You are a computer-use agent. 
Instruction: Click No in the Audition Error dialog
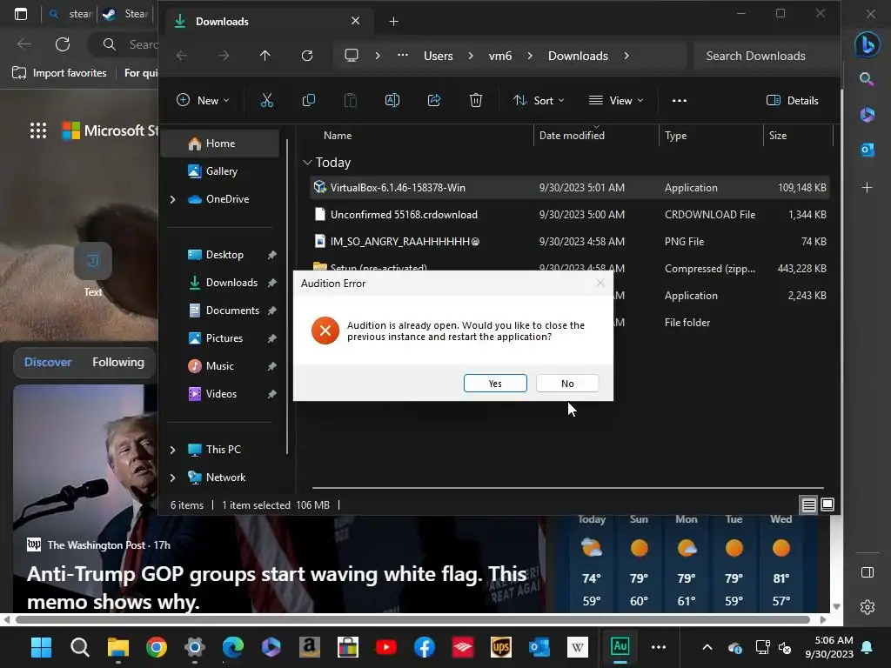pos(567,384)
